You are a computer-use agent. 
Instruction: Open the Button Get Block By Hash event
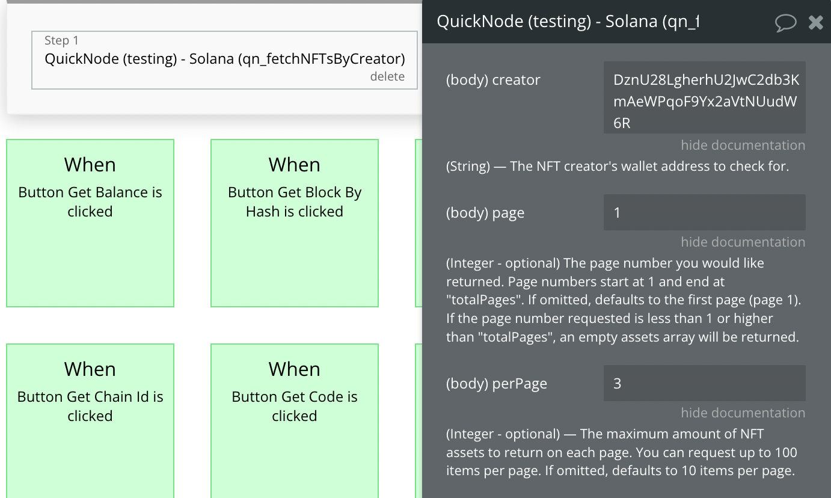point(295,223)
